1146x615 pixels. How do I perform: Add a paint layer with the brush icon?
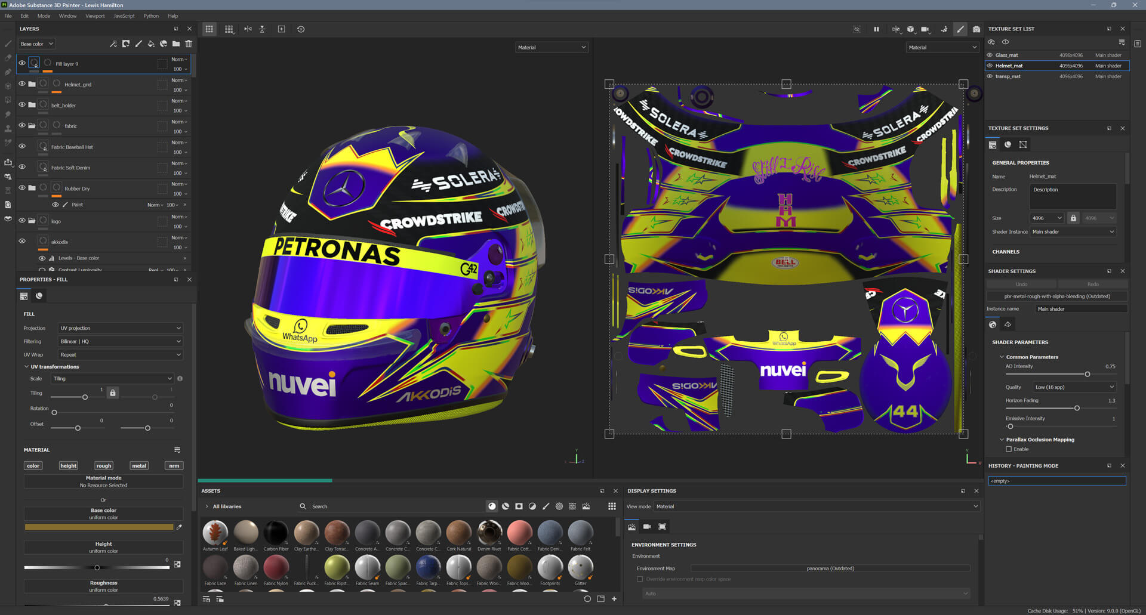click(x=138, y=44)
